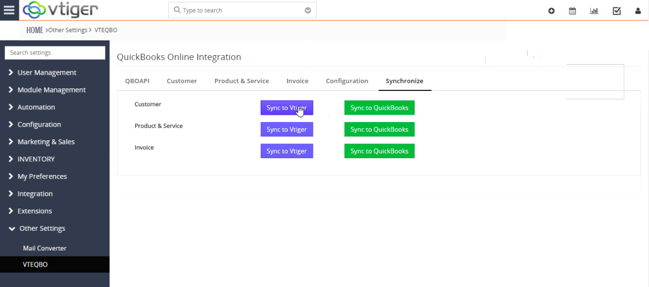This screenshot has width=649, height=287.
Task: Open the tasks checkbox icon
Action: point(617,11)
